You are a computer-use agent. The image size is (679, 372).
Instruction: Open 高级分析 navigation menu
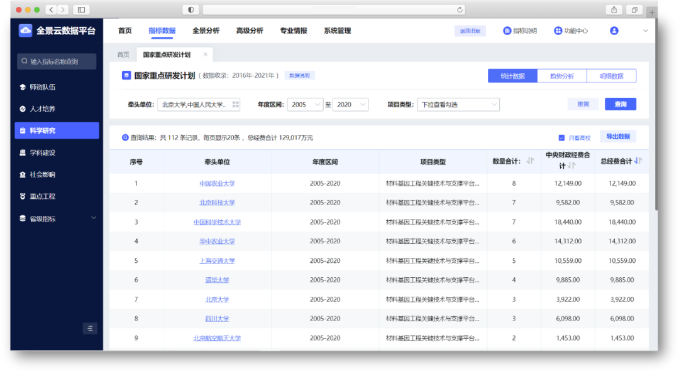pyautogui.click(x=250, y=31)
